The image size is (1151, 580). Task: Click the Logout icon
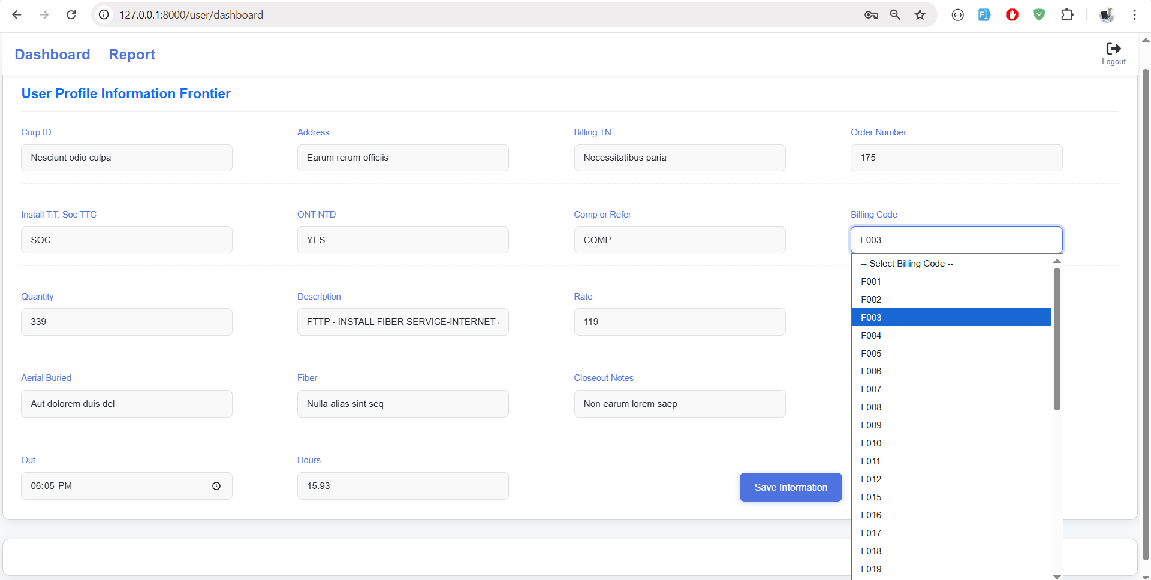click(x=1113, y=49)
